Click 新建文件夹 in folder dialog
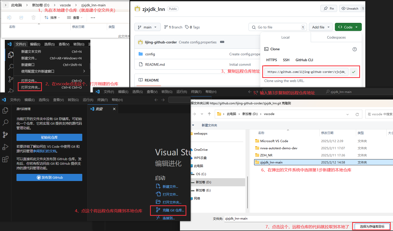The height and width of the screenshot is (231, 393). tap(209, 125)
